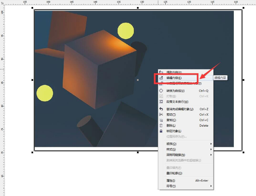Click the Convert to Curves (转换为曲线) icon
The width and height of the screenshot is (256, 196).
[161, 91]
